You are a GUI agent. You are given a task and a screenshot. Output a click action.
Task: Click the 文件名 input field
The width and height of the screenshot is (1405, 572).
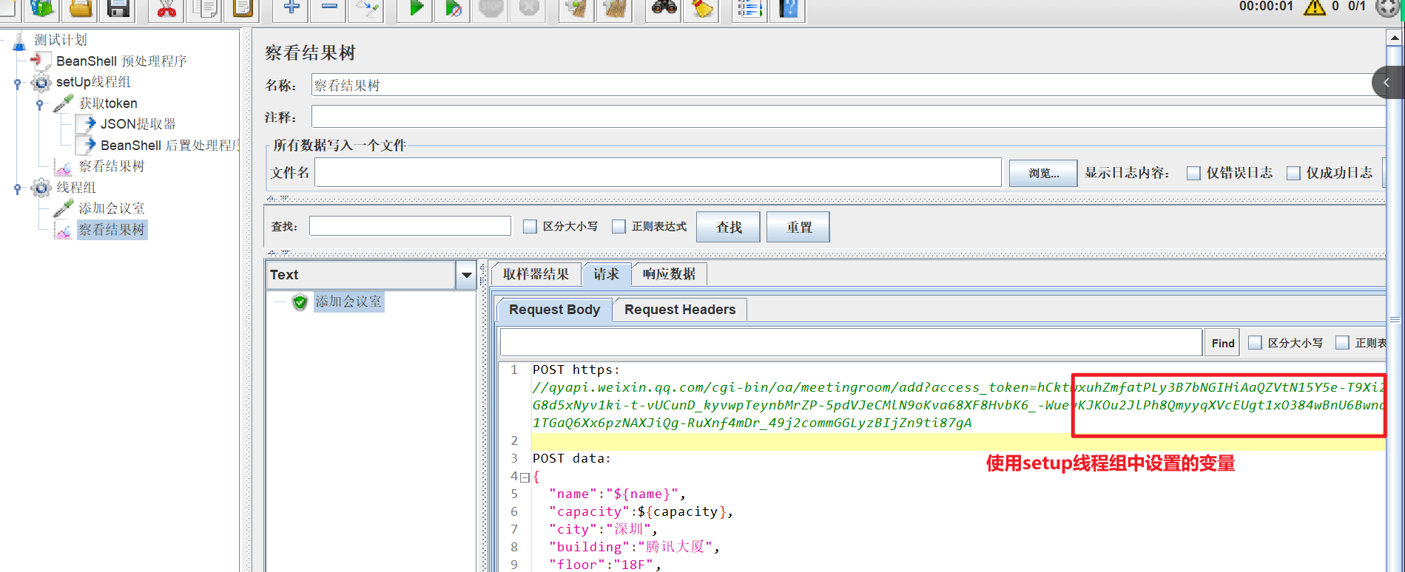coord(658,172)
